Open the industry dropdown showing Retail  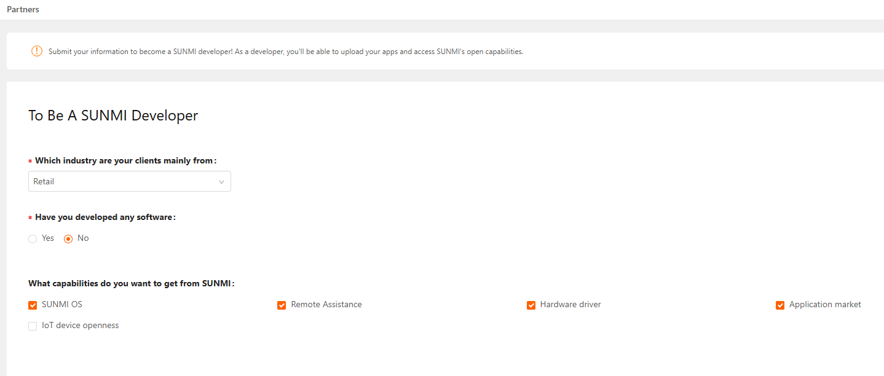(x=123, y=181)
